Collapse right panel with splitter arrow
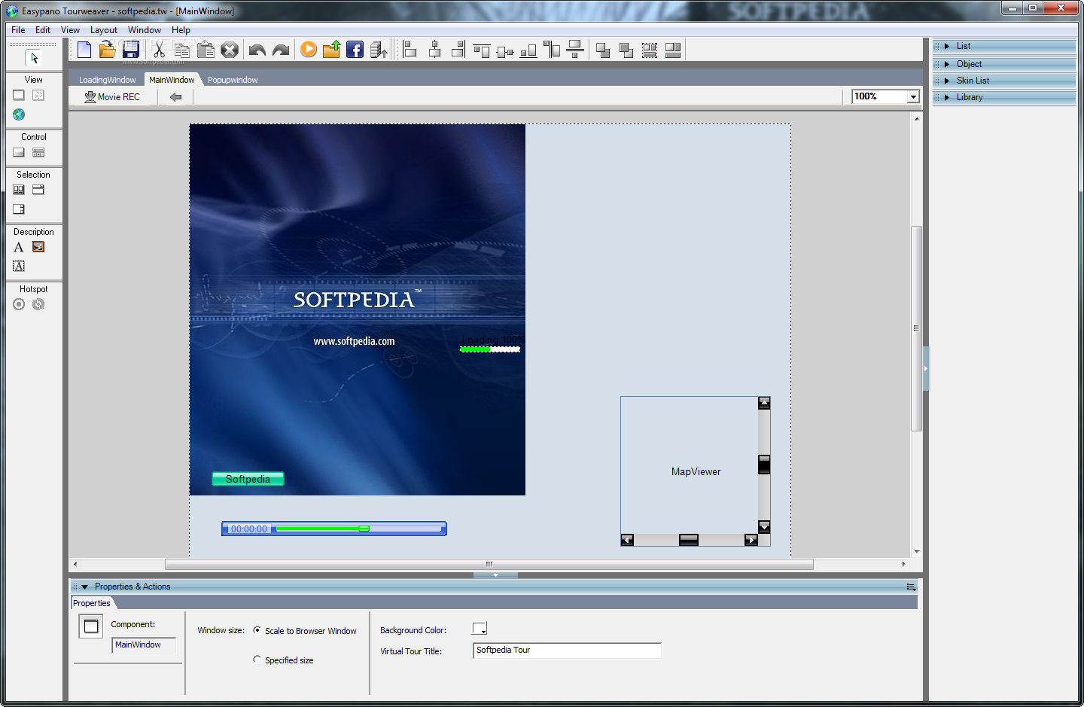 click(x=926, y=369)
